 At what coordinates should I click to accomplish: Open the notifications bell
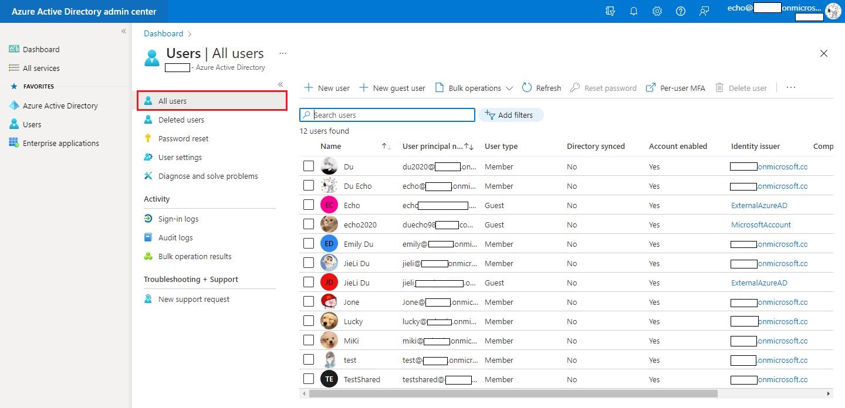click(x=634, y=11)
